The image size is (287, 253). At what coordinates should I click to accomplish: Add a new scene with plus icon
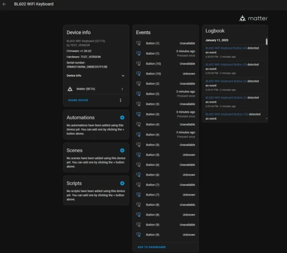(x=122, y=151)
